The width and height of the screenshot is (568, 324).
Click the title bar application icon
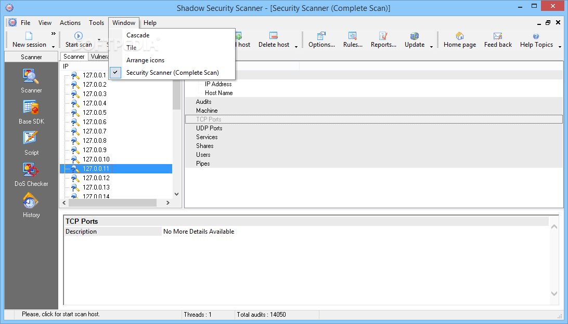10,8
